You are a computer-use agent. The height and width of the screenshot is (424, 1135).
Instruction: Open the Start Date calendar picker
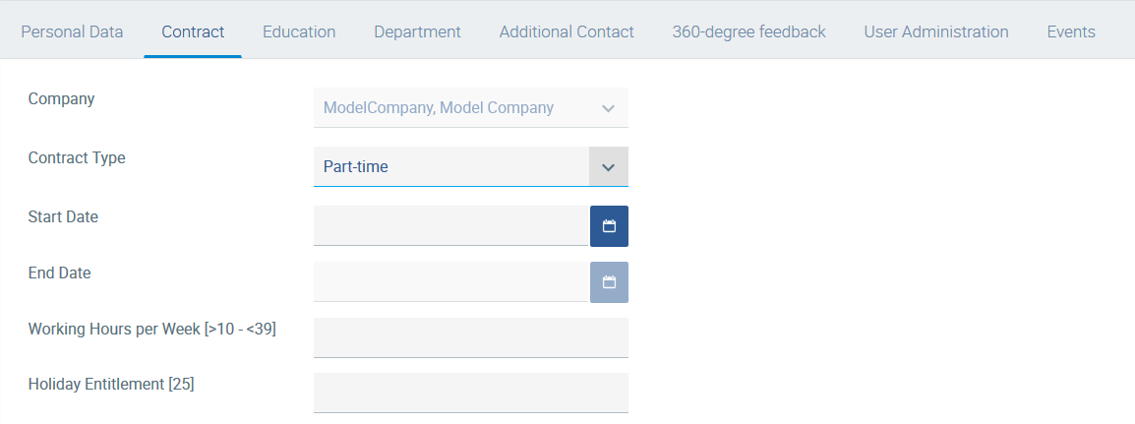(609, 225)
